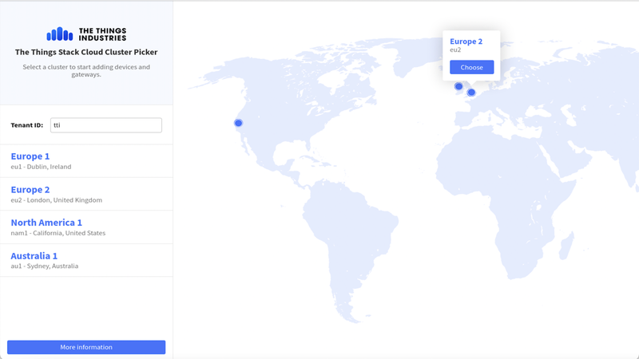The width and height of the screenshot is (639, 359).
Task: Click "eu1 - Dublin, Ireland" subtitle
Action: coord(41,167)
